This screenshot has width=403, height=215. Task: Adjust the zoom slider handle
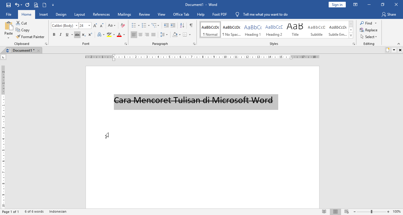371,211
